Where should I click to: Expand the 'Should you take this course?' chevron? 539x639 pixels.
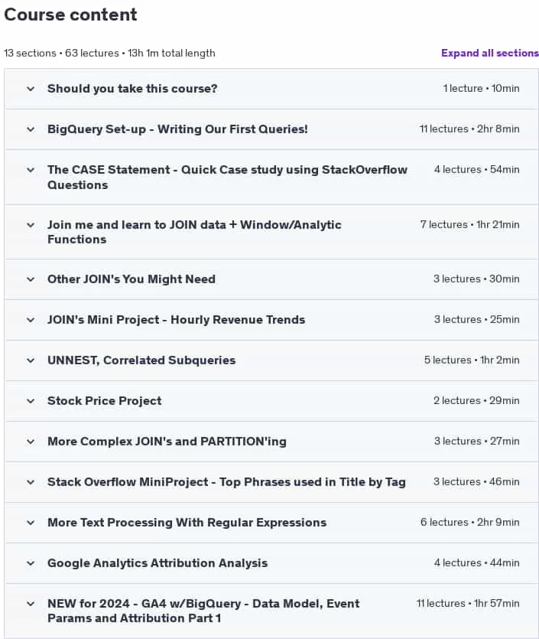(31, 89)
